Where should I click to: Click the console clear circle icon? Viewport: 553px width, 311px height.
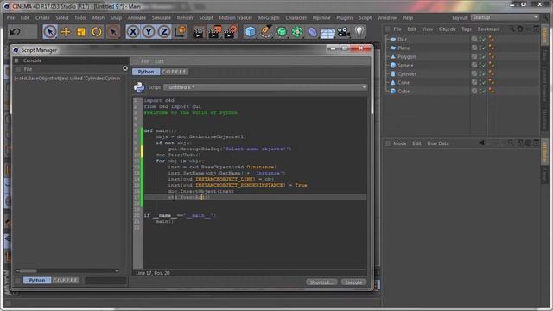[125, 68]
